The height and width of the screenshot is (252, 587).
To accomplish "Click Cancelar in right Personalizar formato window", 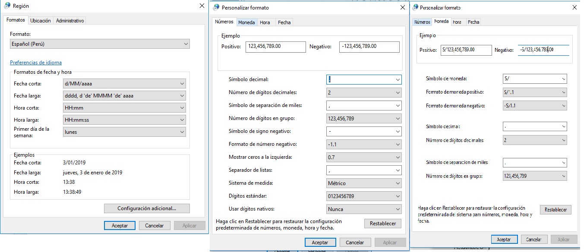I will [x=534, y=239].
